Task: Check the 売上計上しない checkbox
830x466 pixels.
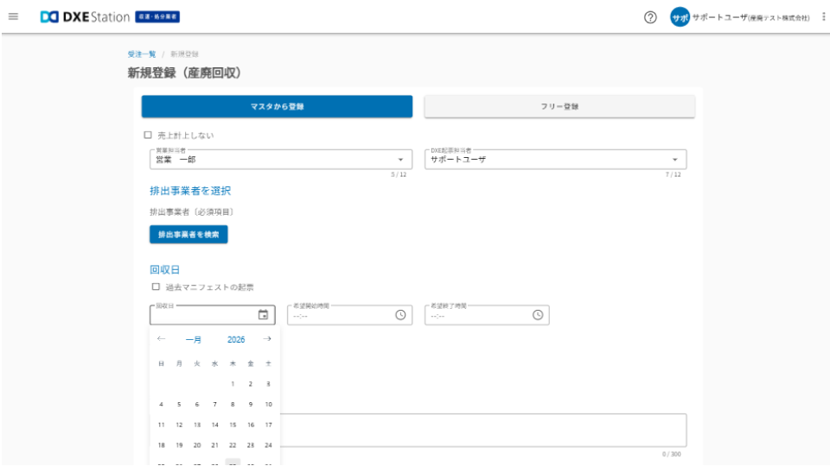Action: [x=148, y=135]
